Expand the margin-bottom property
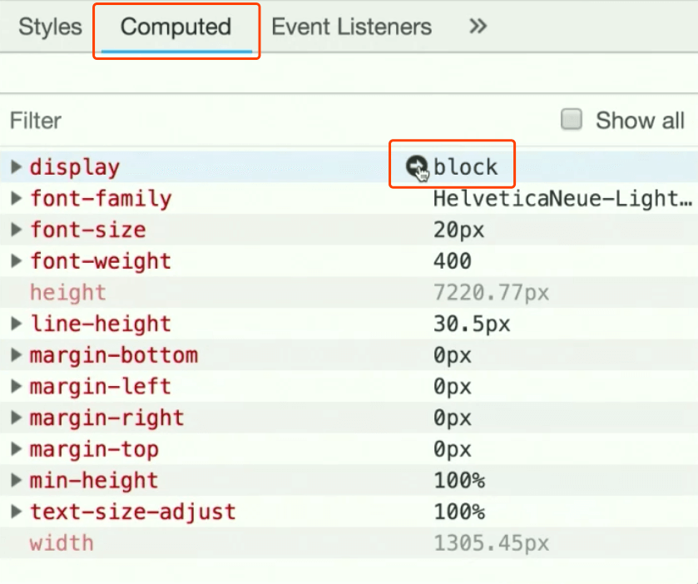Image resolution: width=698 pixels, height=584 pixels. coord(16,355)
